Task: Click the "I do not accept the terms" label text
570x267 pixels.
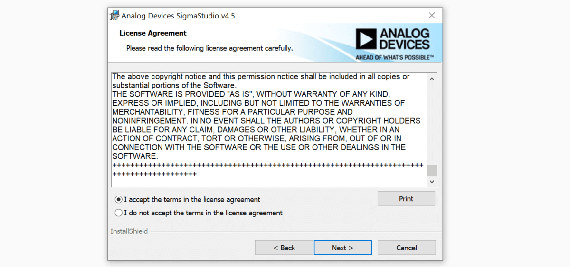Action: (203, 213)
